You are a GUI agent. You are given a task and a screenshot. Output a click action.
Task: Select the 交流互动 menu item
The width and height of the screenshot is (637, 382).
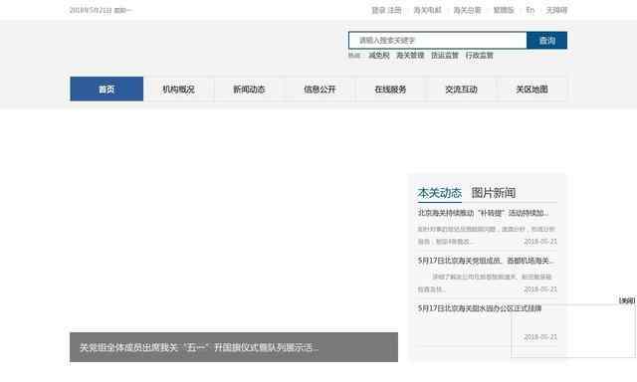coord(461,89)
